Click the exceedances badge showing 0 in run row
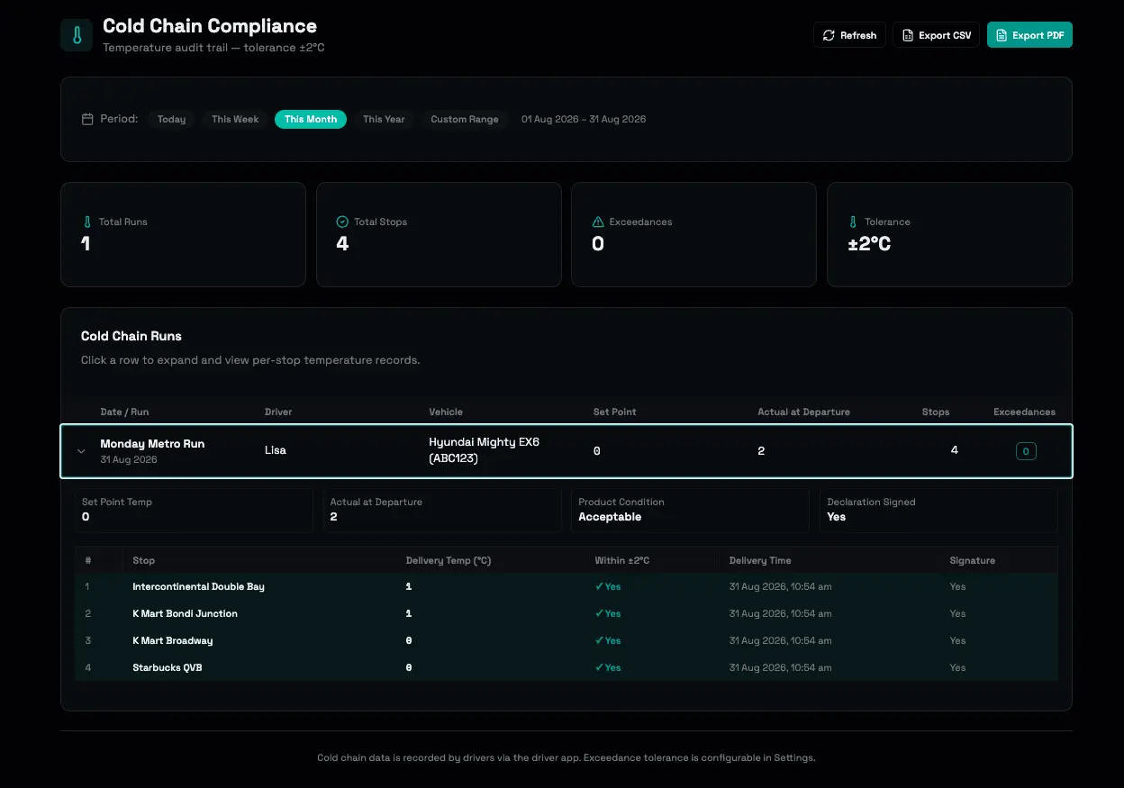Viewport: 1124px width, 788px height. click(1026, 451)
